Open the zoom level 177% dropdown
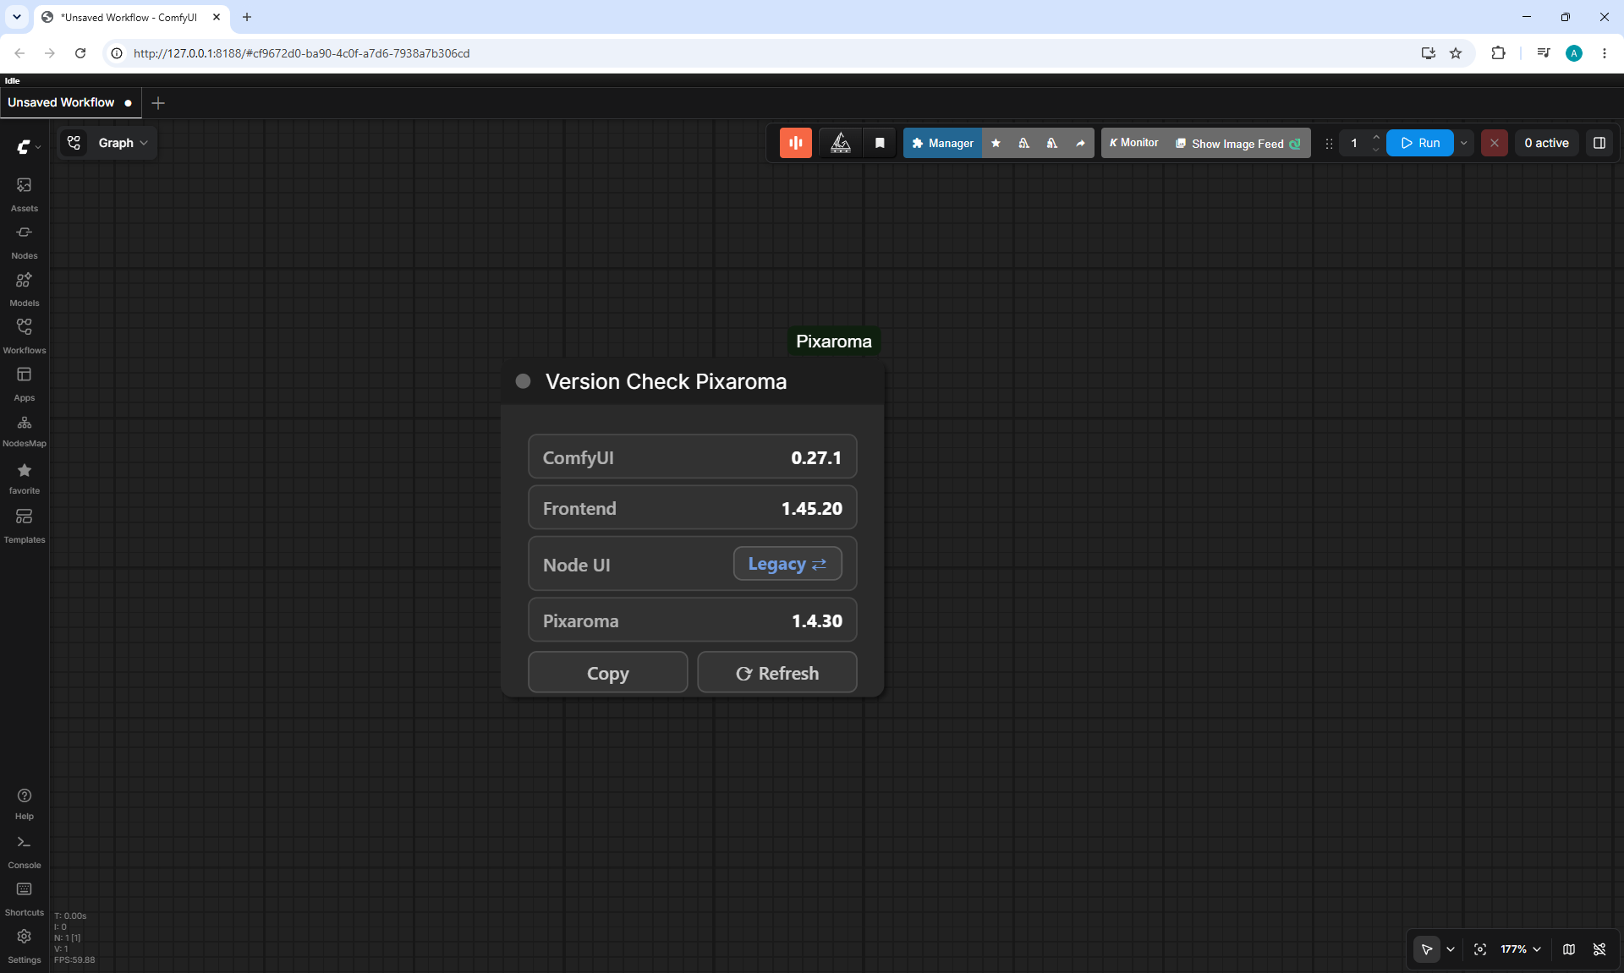1624x973 pixels. [x=1521, y=949]
